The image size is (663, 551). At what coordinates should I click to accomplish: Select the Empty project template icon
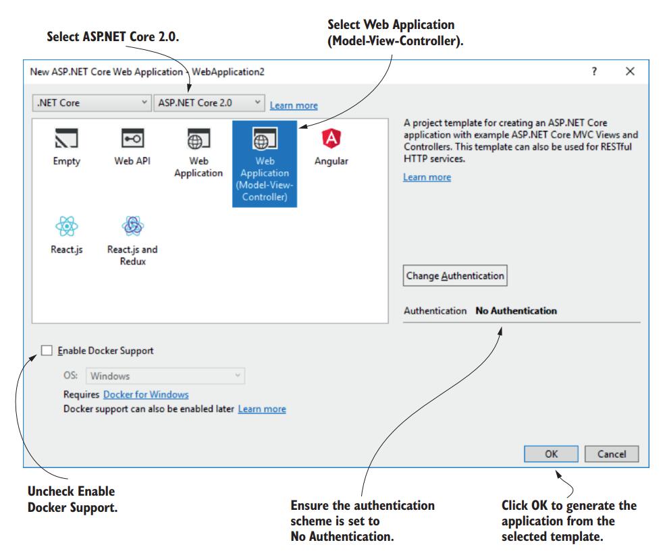coord(66,138)
